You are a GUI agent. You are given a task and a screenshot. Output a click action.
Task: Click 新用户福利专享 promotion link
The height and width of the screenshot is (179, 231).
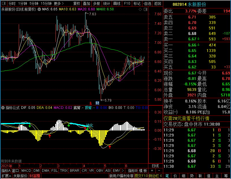[121, 176]
